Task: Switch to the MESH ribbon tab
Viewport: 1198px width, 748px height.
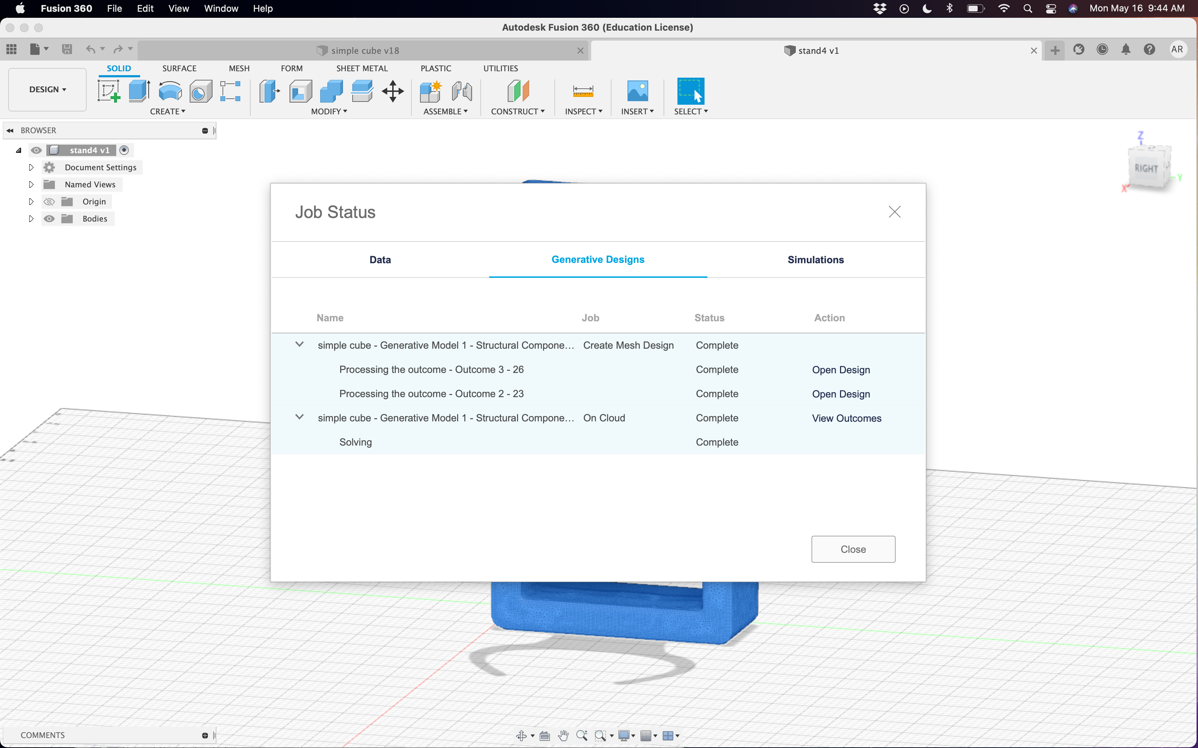Action: point(239,68)
